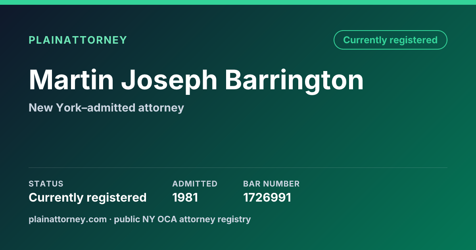Click the PLAINATTORNEY brand logo text
The width and height of the screenshot is (476, 250).
(78, 40)
